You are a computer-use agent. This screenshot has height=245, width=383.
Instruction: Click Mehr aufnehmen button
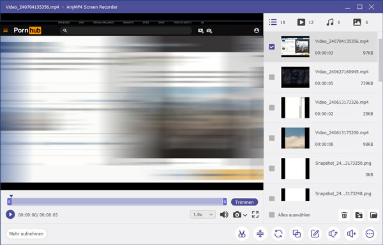click(26, 234)
